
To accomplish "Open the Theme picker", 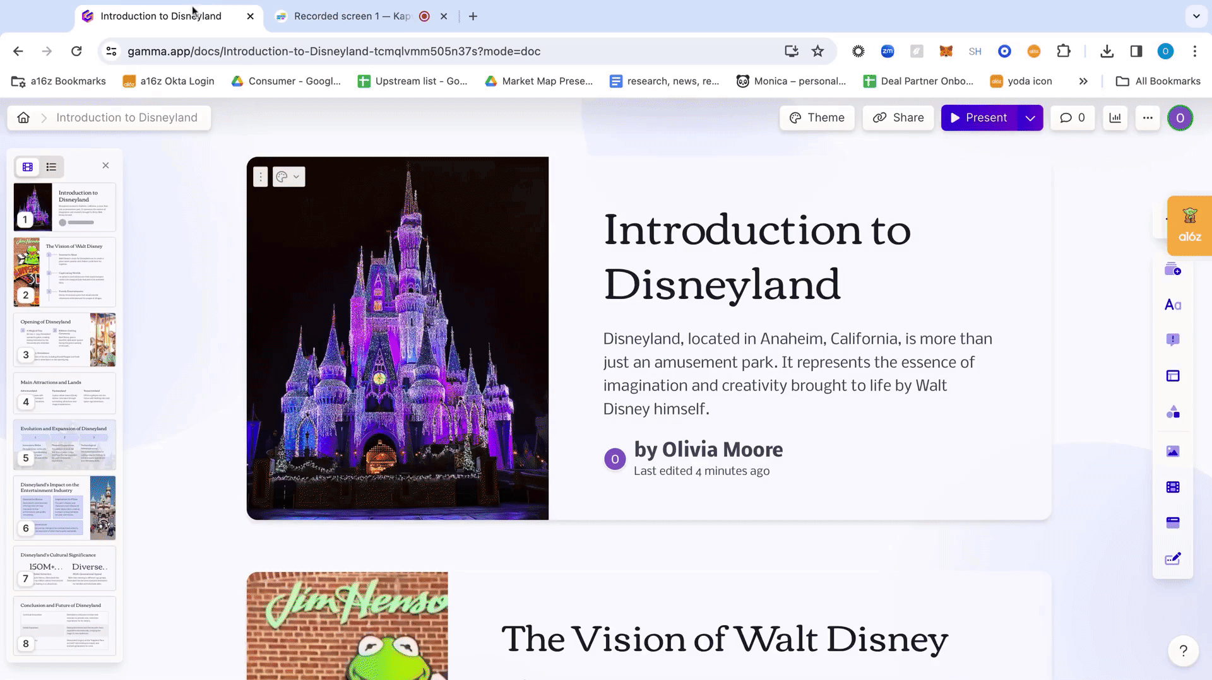I will [x=817, y=118].
